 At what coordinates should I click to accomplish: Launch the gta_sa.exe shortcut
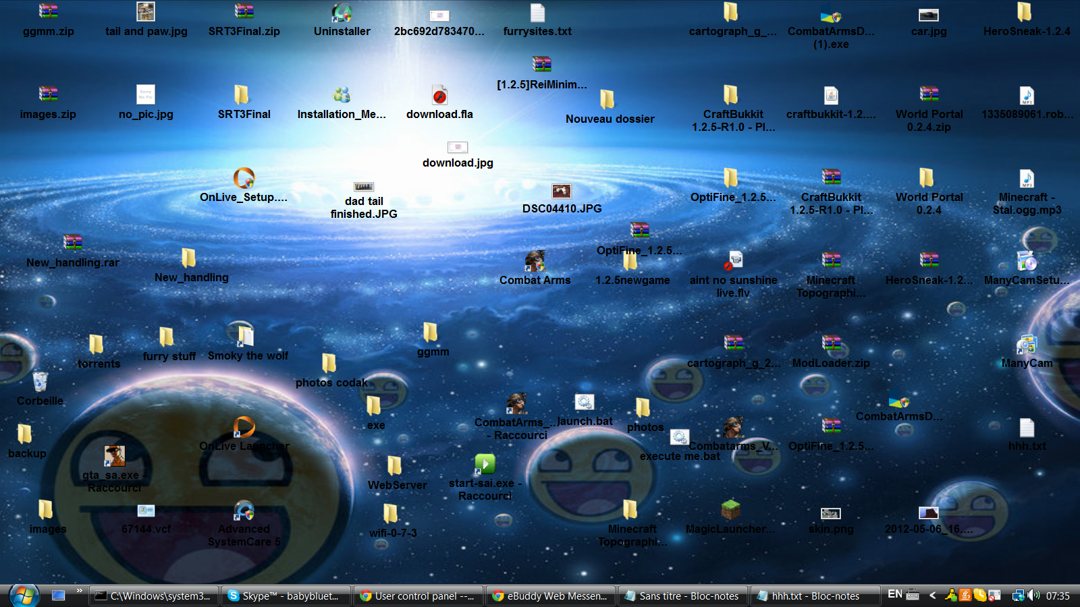point(114,456)
